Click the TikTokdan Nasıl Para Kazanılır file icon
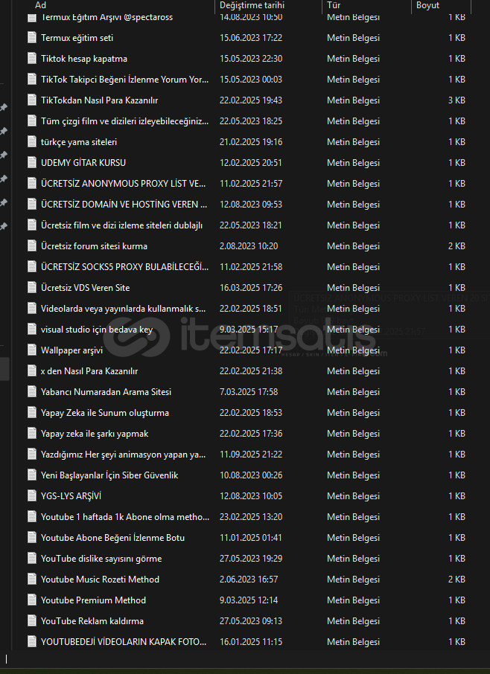Image resolution: width=490 pixels, height=674 pixels. 32,100
